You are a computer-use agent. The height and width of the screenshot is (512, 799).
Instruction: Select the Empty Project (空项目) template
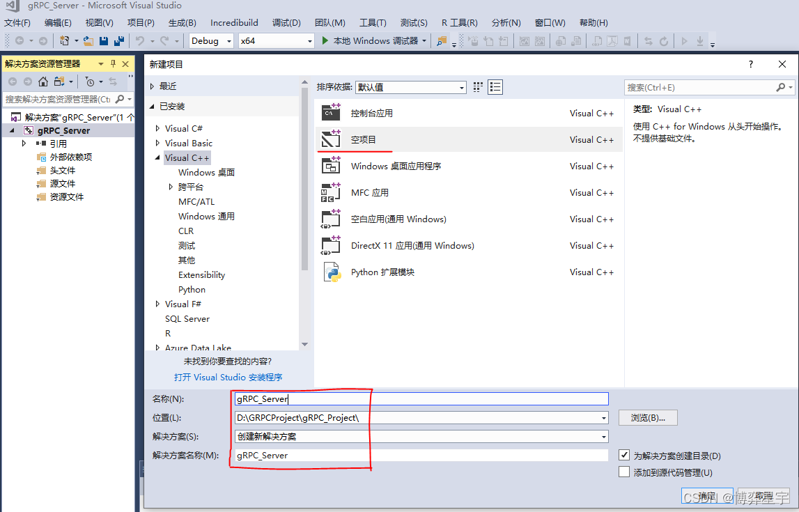tap(469, 139)
